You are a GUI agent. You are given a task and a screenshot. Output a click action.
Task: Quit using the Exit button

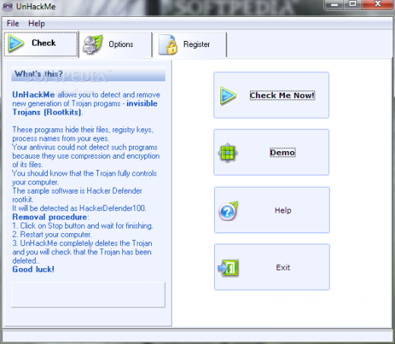(272, 267)
